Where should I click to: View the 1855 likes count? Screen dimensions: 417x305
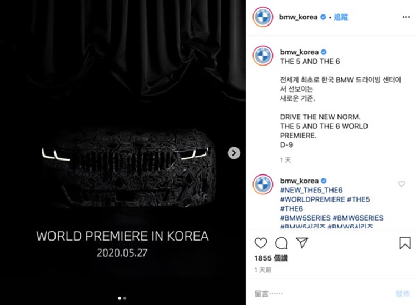[271, 258]
